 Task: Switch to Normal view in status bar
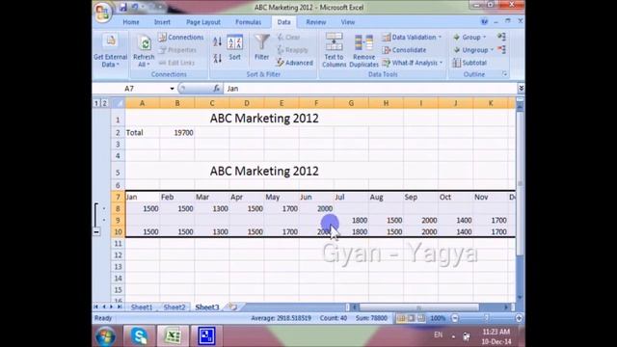401,318
